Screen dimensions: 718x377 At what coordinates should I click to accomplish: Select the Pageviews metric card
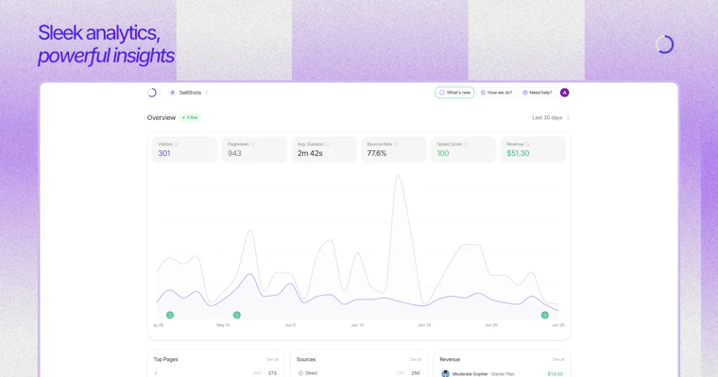coord(254,149)
